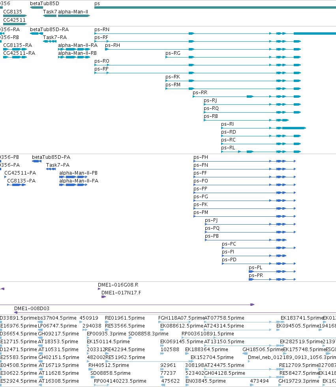Screen dimensions: 336x387
Task: Select transcript ps-RK
Action: pyautogui.click(x=173, y=77)
